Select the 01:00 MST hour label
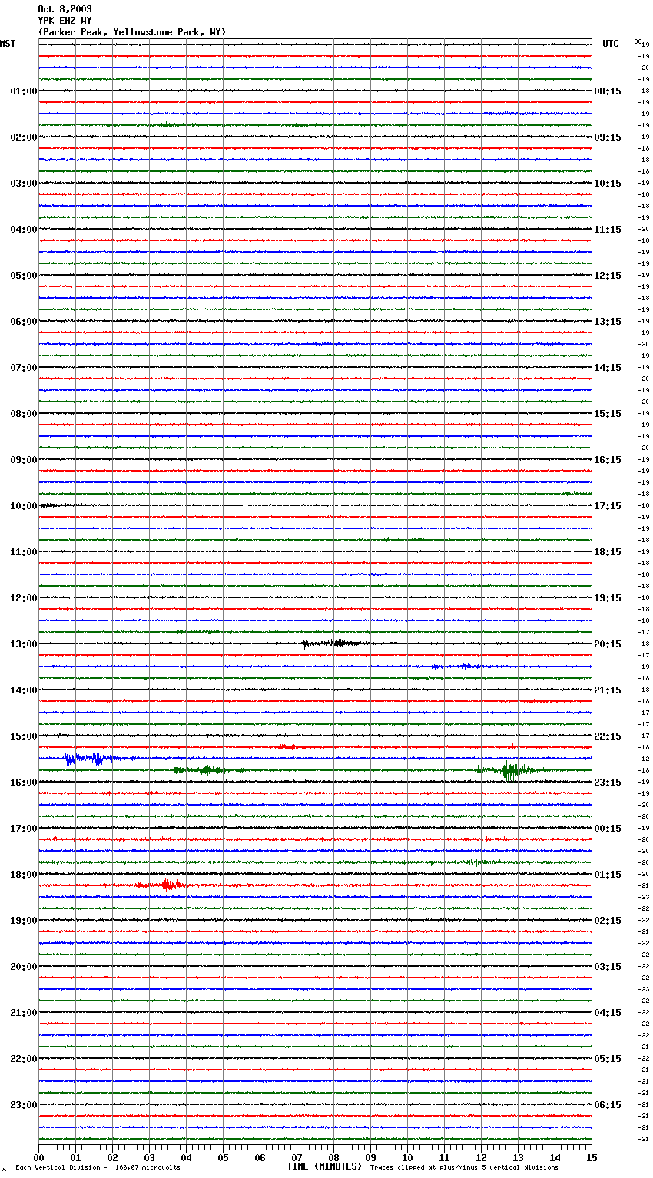Screen dimensions: 653x1178 (24, 91)
